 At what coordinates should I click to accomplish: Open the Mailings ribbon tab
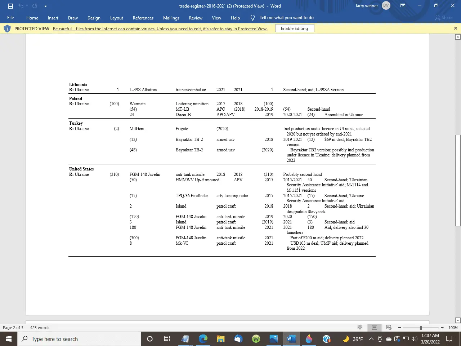point(171,18)
